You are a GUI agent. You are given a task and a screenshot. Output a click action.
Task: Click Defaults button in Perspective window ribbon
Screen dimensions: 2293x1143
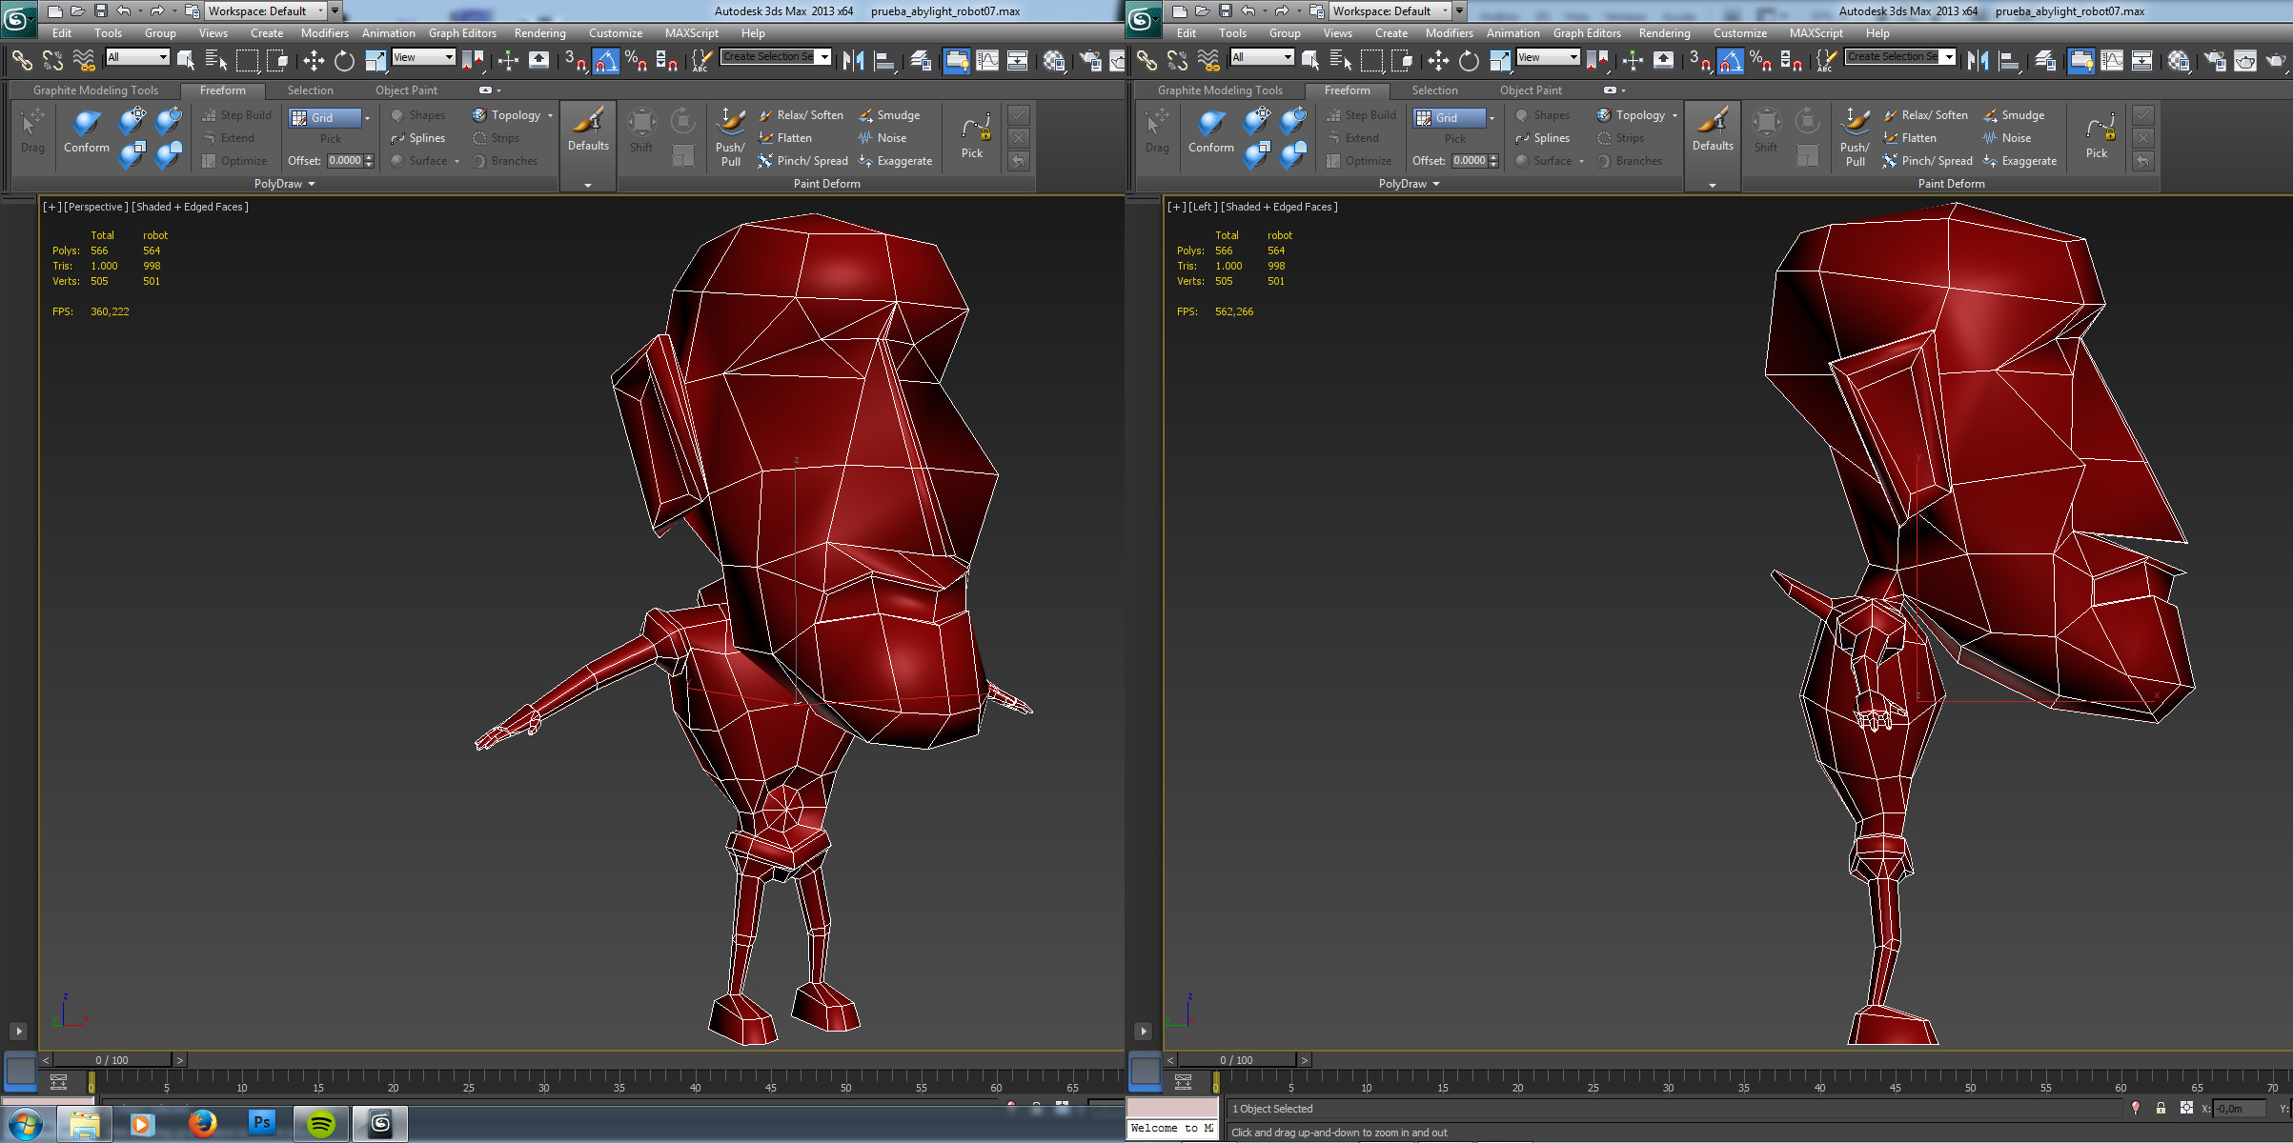588,130
